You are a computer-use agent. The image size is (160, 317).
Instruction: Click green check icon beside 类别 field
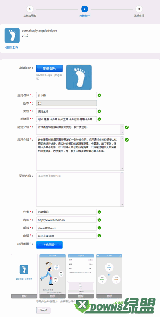(x=100, y=111)
